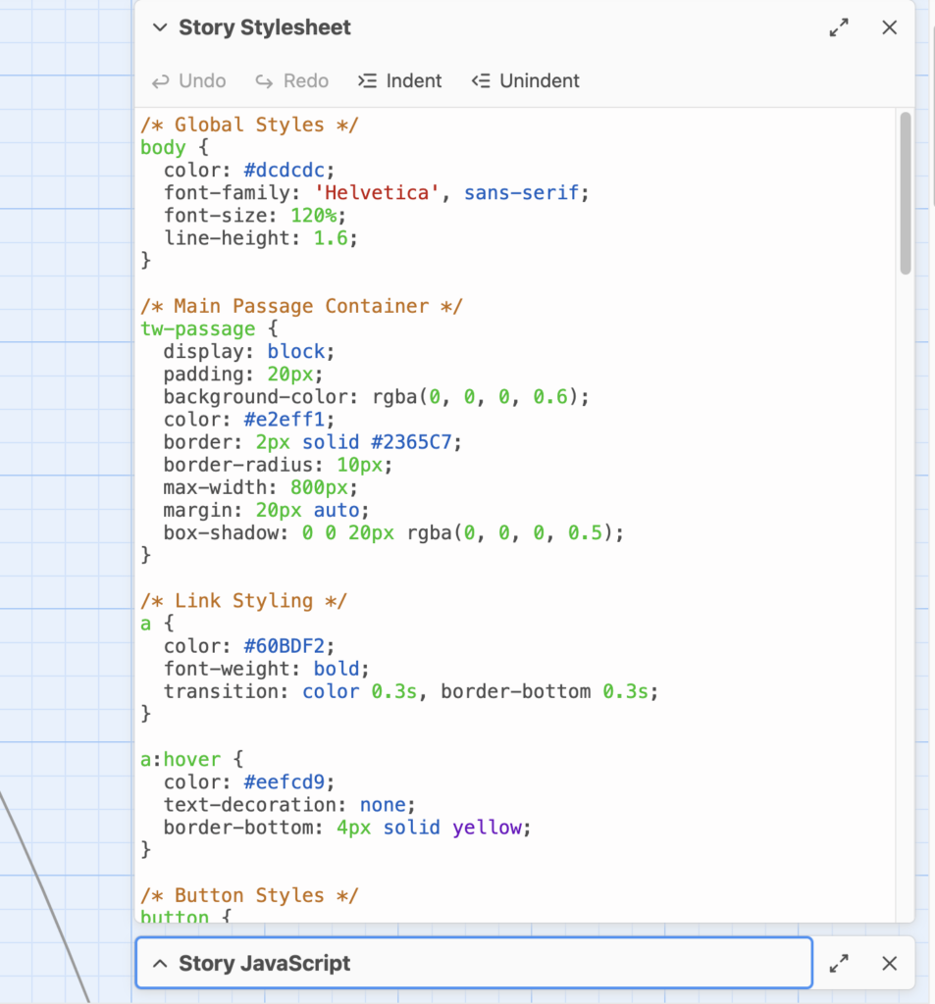
Task: Expand the Story JavaScript panel chevron
Action: (160, 963)
